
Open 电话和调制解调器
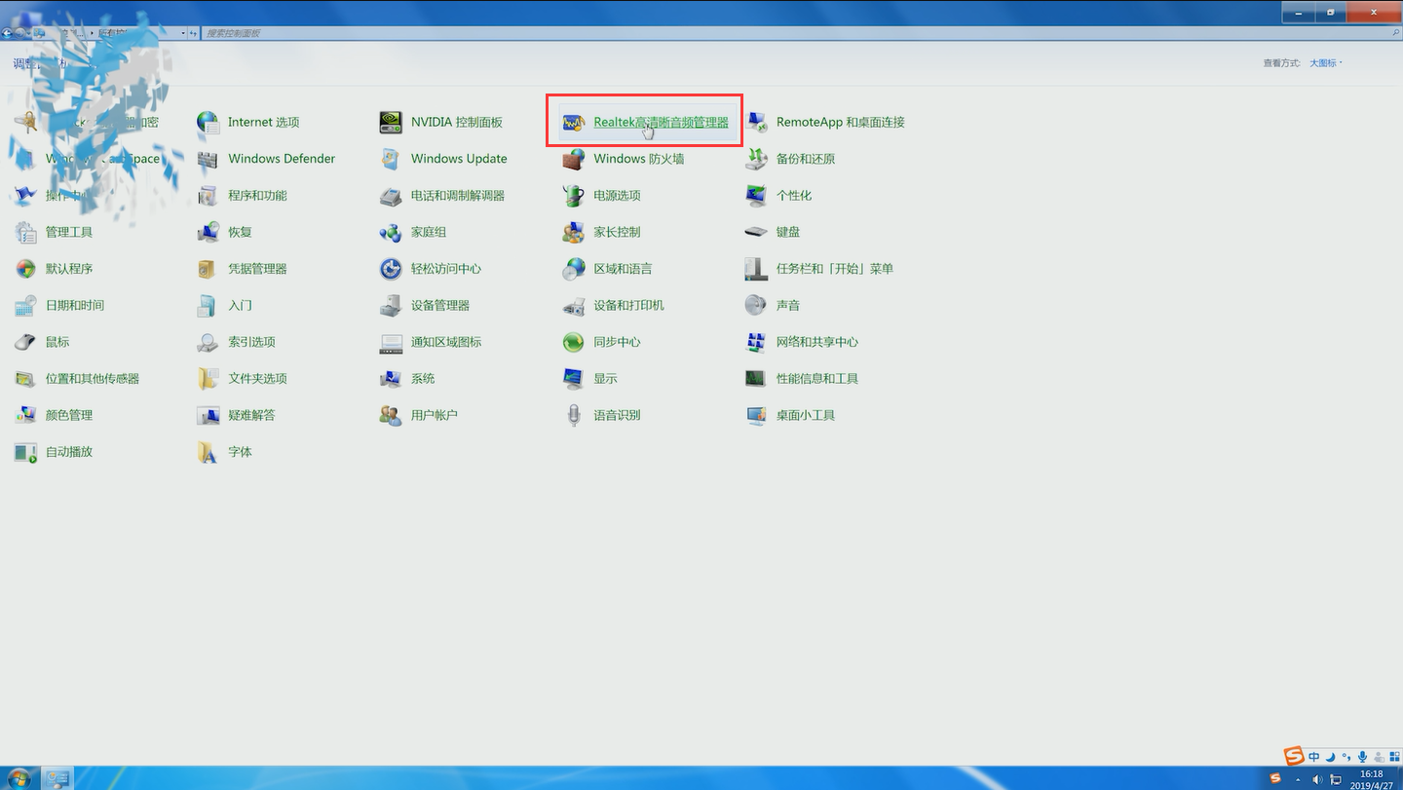[442, 196]
